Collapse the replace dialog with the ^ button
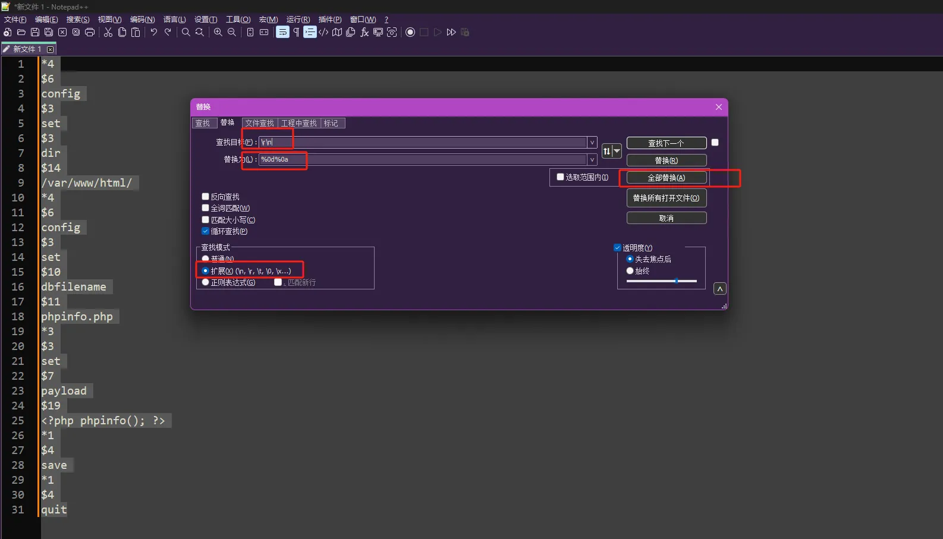This screenshot has width=943, height=539. pyautogui.click(x=720, y=289)
